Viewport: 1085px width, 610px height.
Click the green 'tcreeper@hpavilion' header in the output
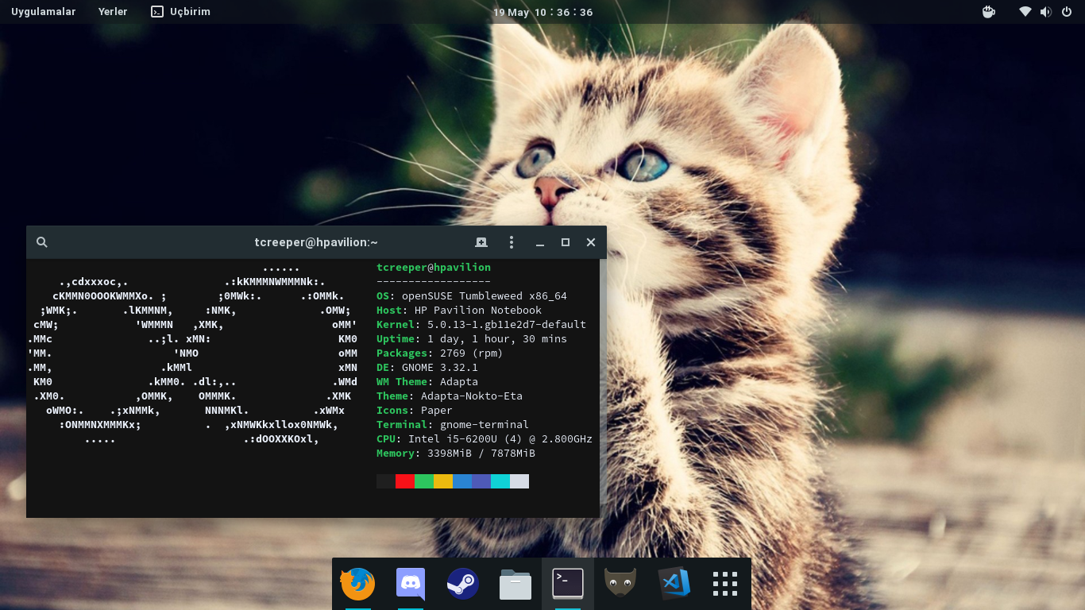pos(434,268)
